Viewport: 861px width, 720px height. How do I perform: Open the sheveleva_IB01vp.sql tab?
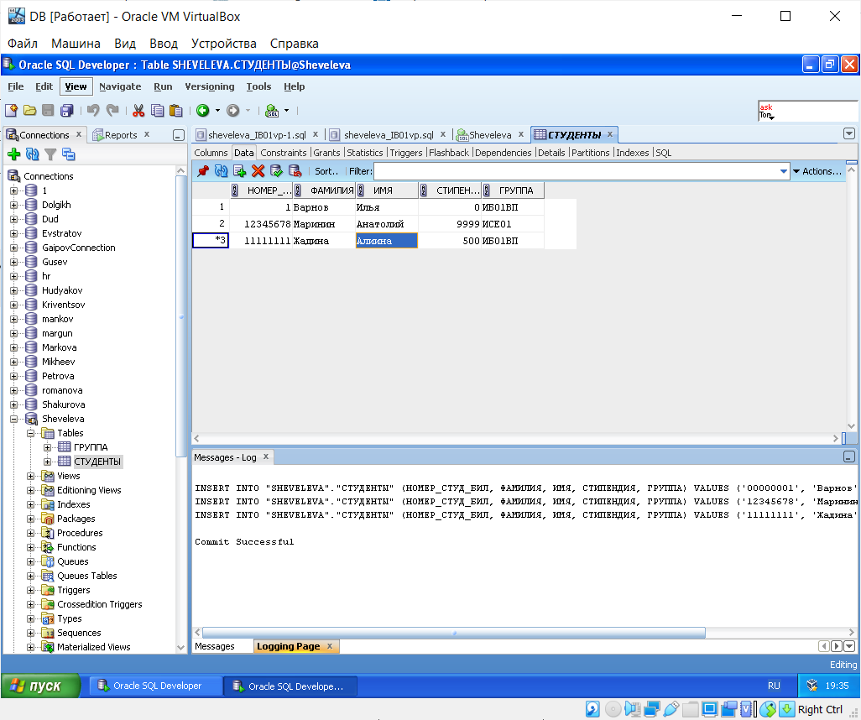(389, 134)
